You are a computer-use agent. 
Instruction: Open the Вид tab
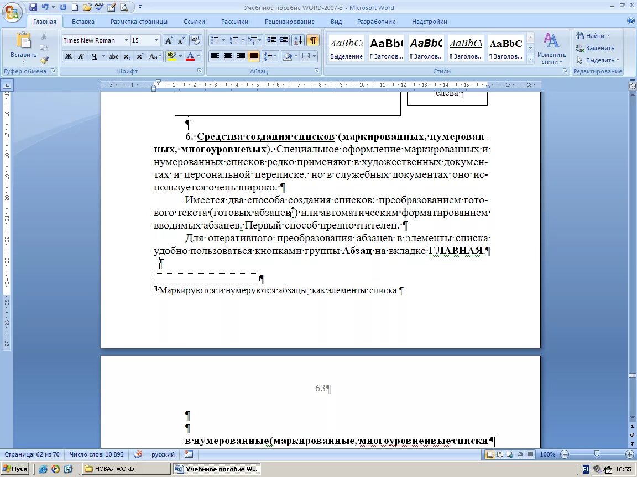336,22
